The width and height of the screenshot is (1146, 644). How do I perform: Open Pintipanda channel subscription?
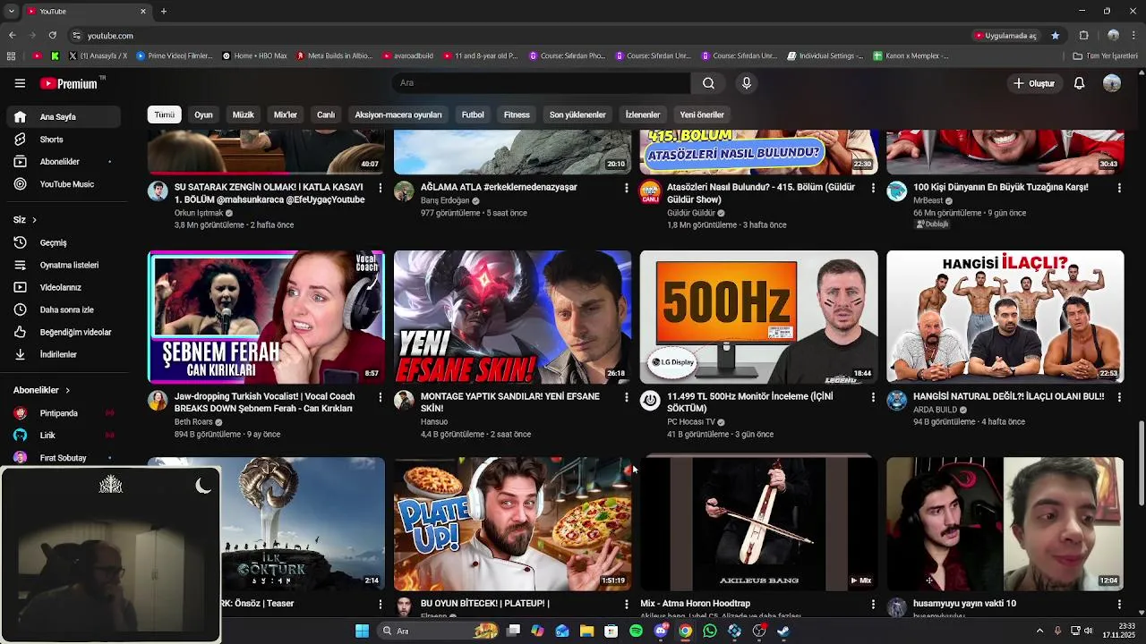pyautogui.click(x=63, y=413)
